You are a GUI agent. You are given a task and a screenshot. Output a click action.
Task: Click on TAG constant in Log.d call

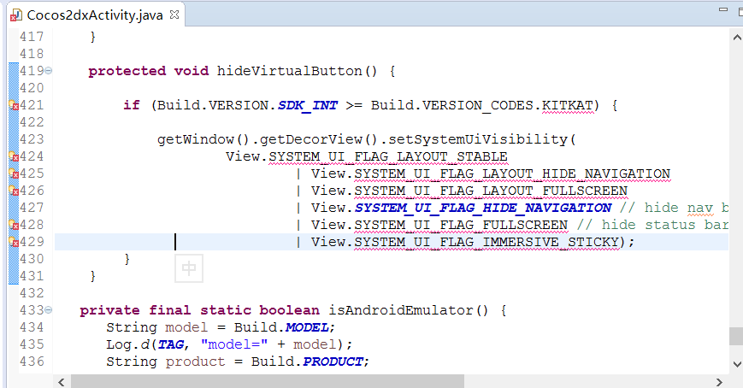click(171, 344)
